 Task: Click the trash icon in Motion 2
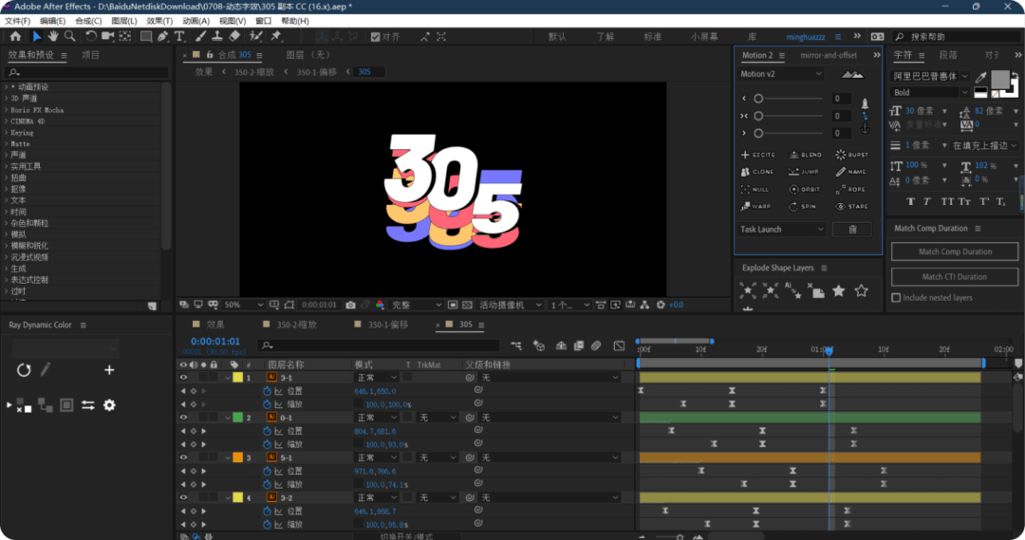tap(852, 230)
